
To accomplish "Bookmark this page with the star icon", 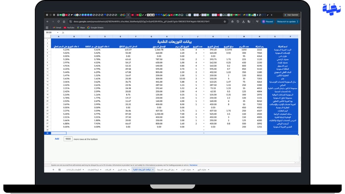I will 225,21.
